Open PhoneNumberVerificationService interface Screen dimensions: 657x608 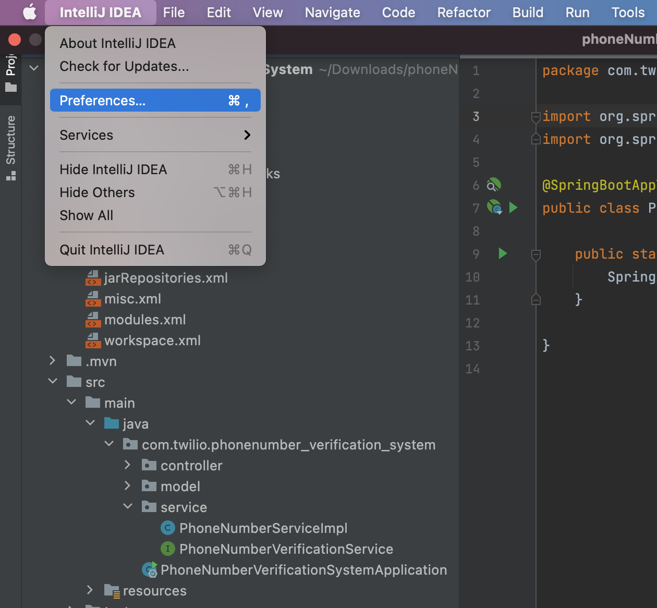pyautogui.click(x=286, y=549)
